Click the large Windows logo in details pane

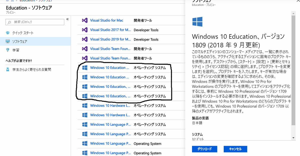pos(197,22)
